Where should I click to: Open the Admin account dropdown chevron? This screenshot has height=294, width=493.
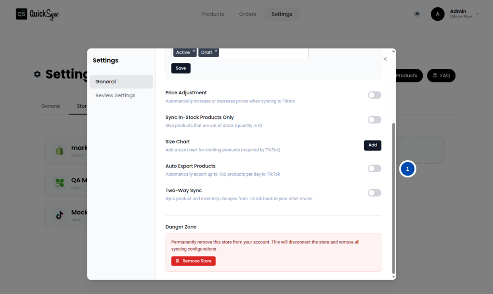click(477, 14)
